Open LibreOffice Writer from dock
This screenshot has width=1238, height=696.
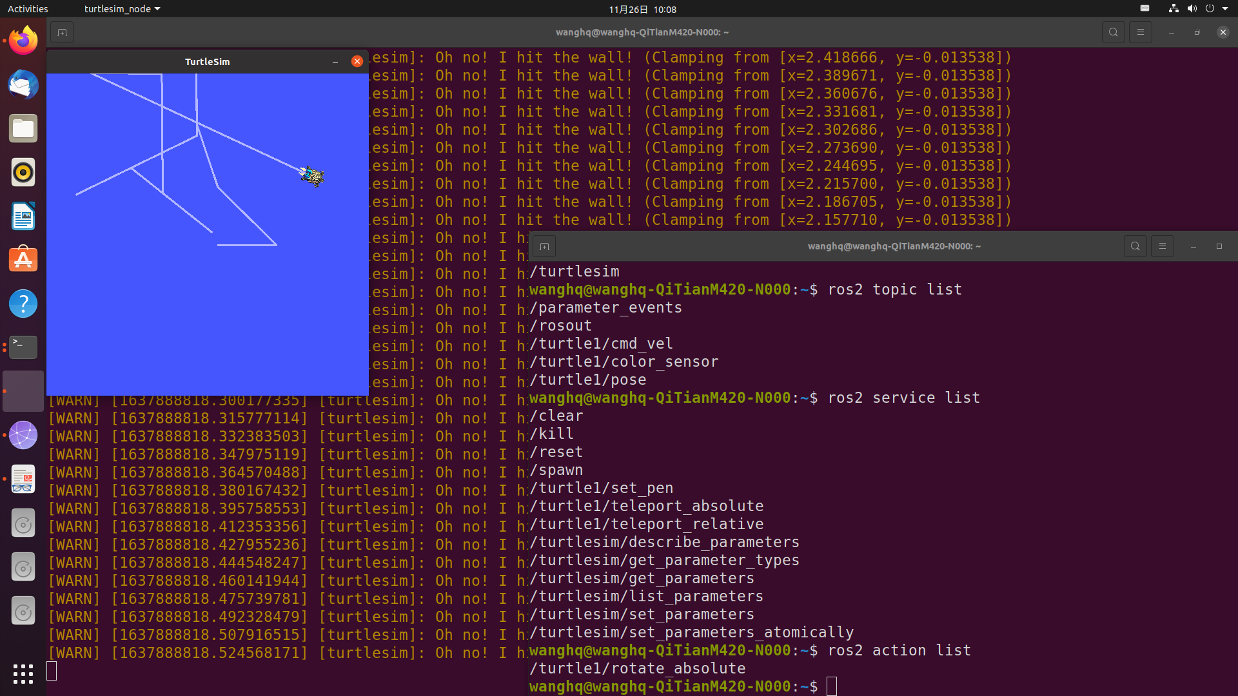click(x=23, y=216)
